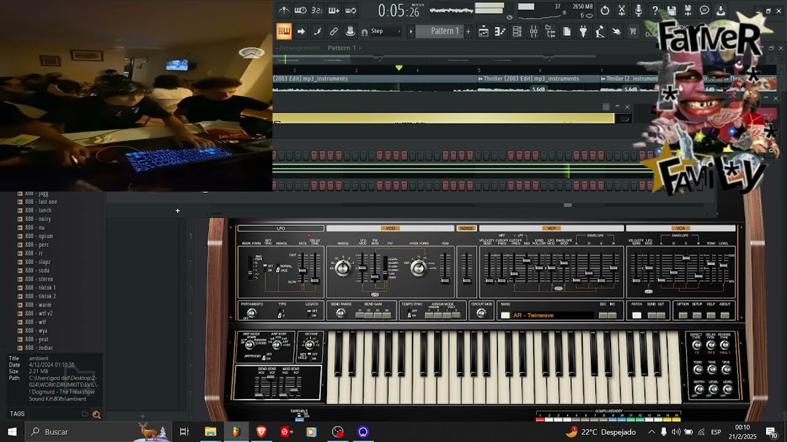Toggle loop recording icon

(350, 10)
